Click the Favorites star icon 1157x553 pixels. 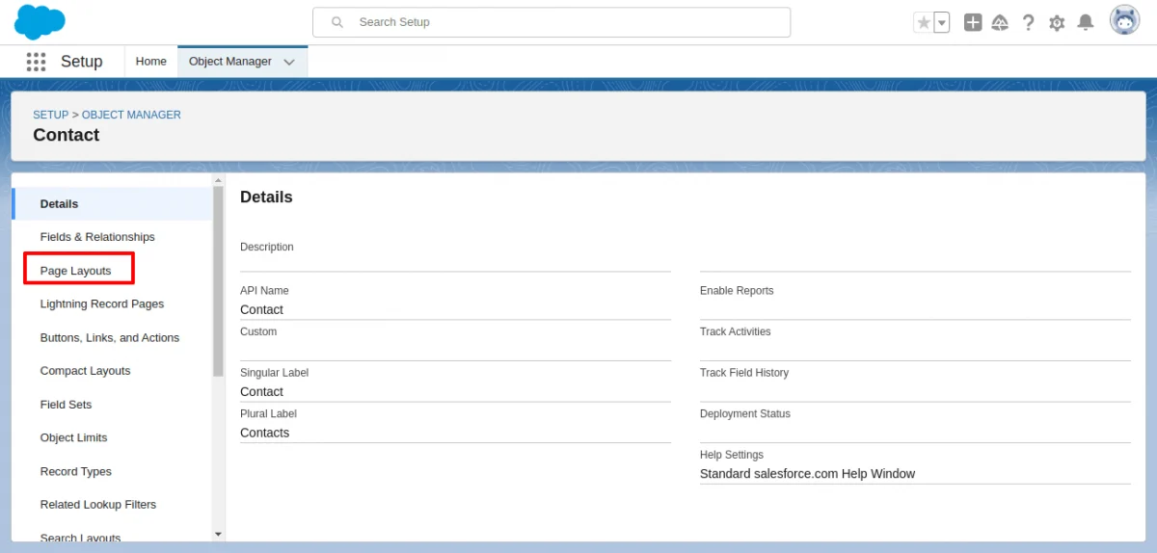click(924, 22)
